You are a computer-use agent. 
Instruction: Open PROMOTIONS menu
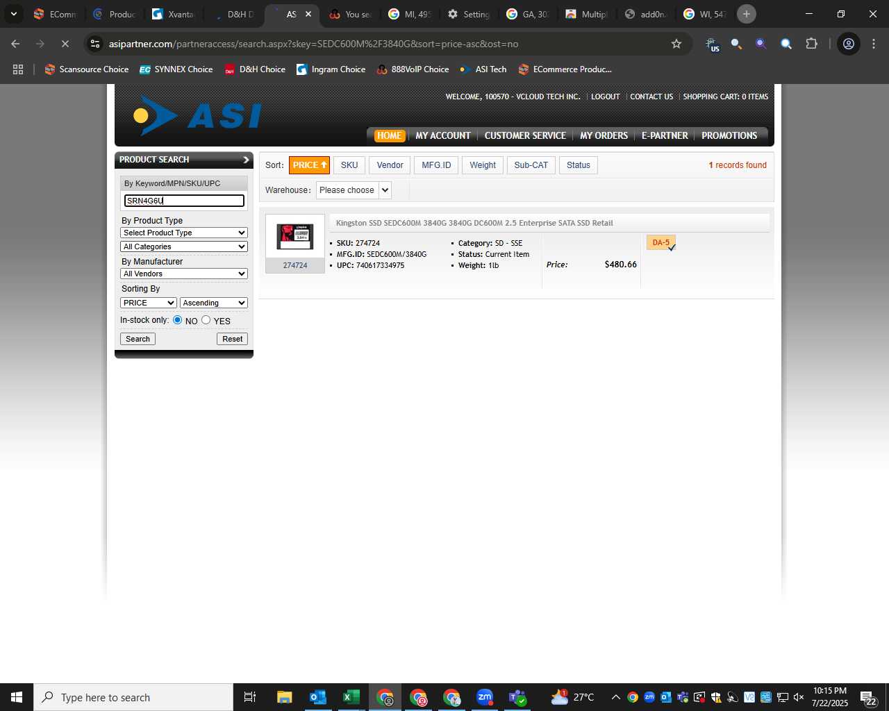(729, 135)
